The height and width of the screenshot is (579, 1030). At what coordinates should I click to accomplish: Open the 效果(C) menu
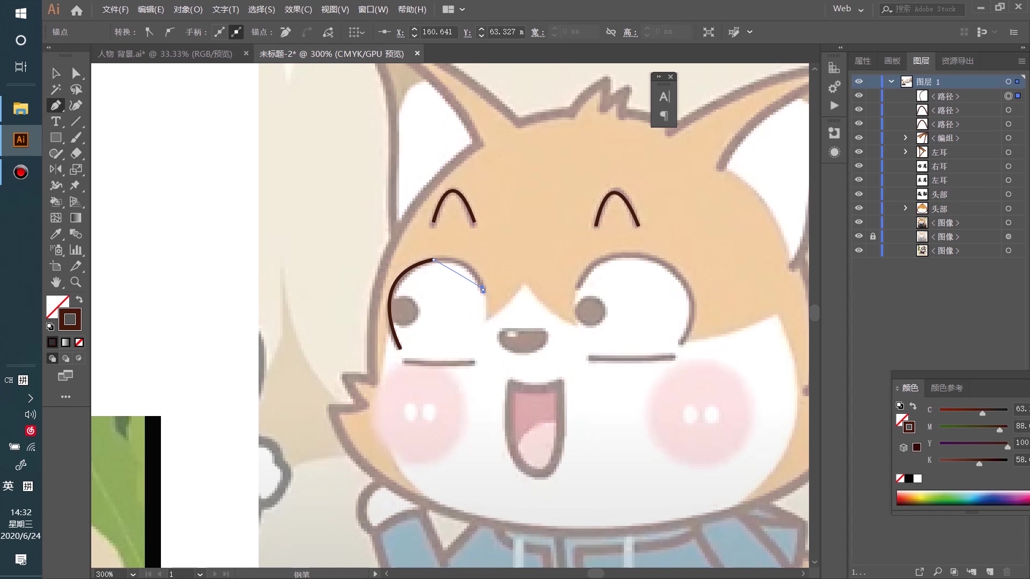coord(298,10)
